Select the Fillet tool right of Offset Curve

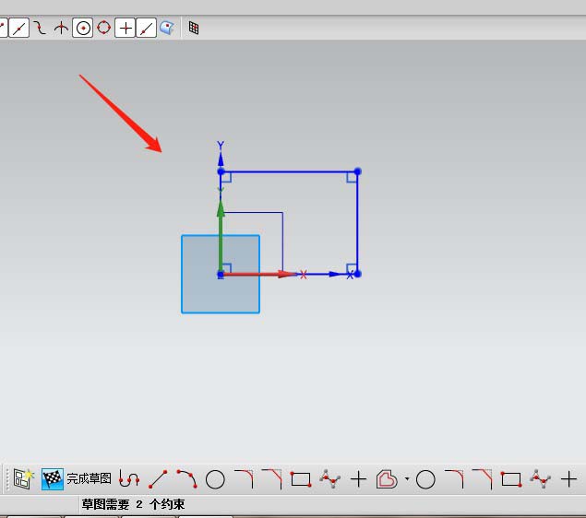coord(454,479)
